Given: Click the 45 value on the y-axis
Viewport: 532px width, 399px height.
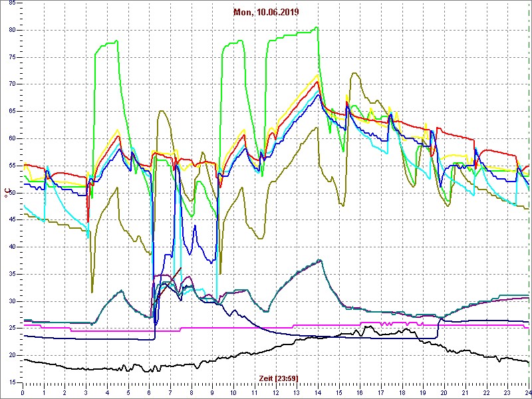Looking at the screenshot, I should 11,220.
